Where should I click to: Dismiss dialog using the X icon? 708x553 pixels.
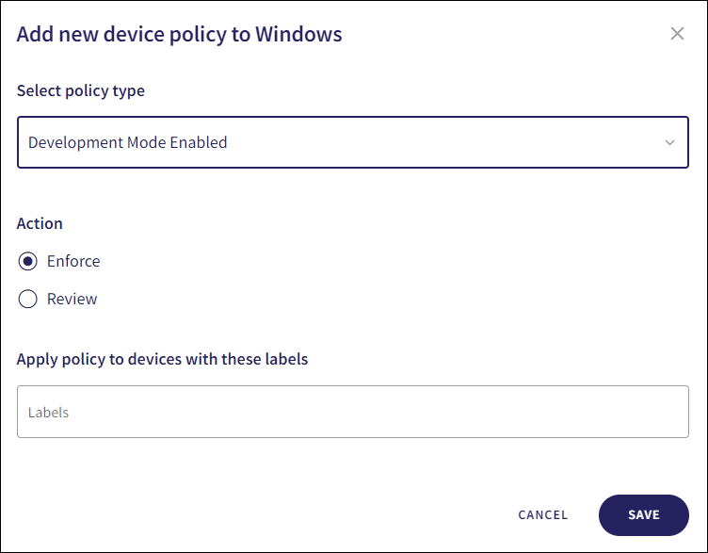pyautogui.click(x=677, y=34)
